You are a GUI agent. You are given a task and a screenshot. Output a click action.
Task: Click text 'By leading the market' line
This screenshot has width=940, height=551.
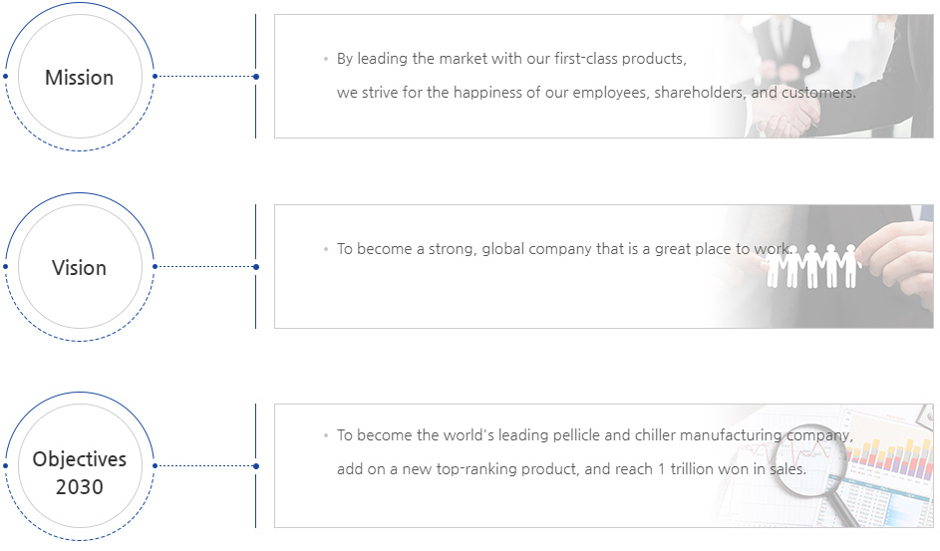511,59
